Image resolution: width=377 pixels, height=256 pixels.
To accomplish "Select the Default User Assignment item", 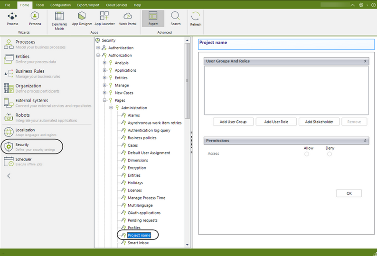I will [x=149, y=153].
